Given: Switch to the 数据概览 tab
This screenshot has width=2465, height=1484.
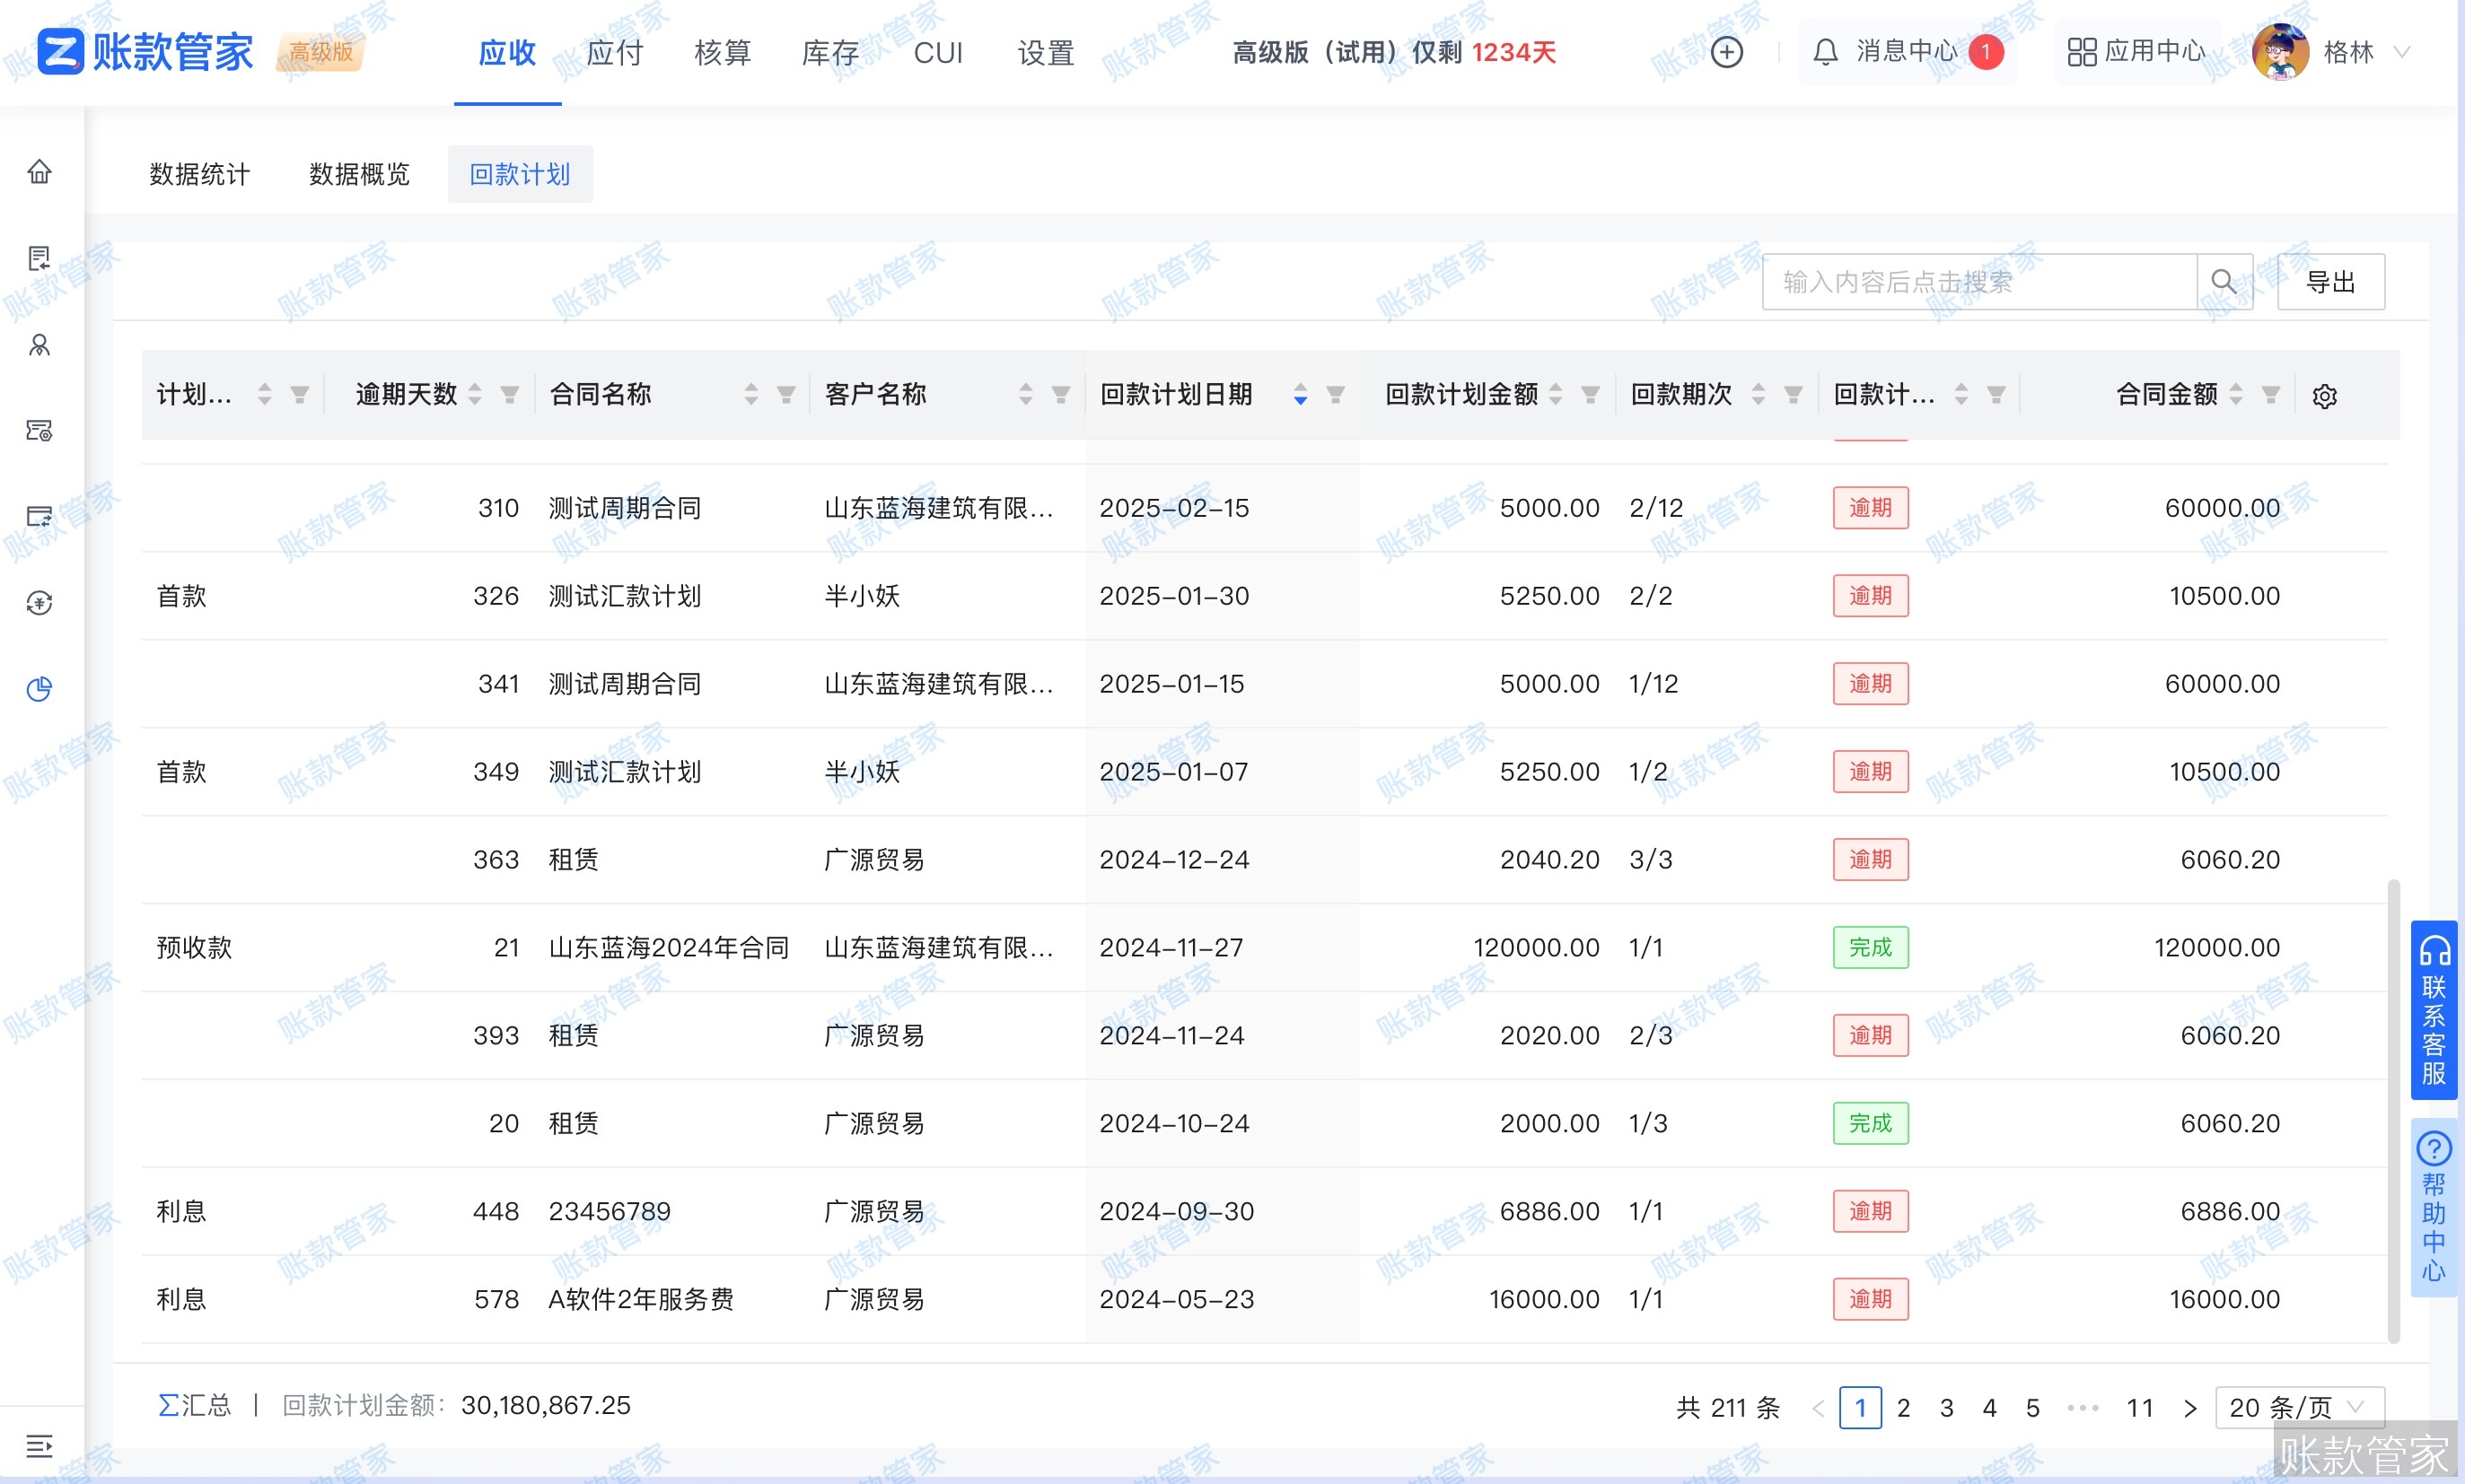Looking at the screenshot, I should 357,173.
